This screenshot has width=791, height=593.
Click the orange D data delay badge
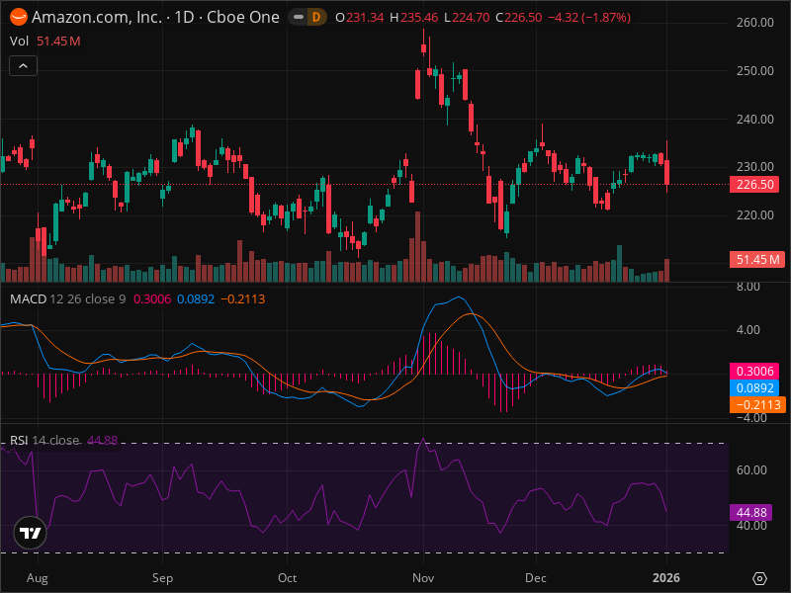(316, 17)
